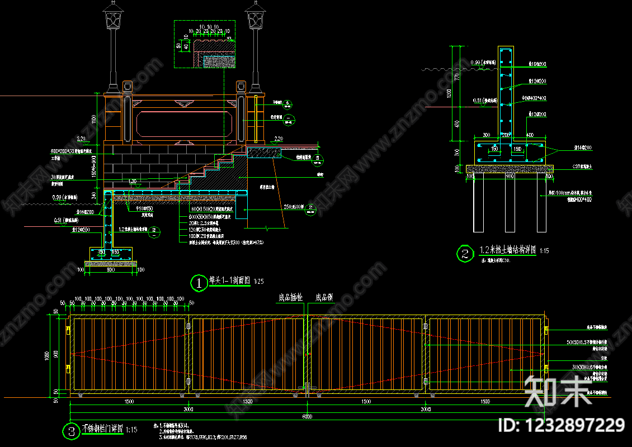Select the 1100 railing height dimension
Screen dimensions: 632x447
point(94,120)
